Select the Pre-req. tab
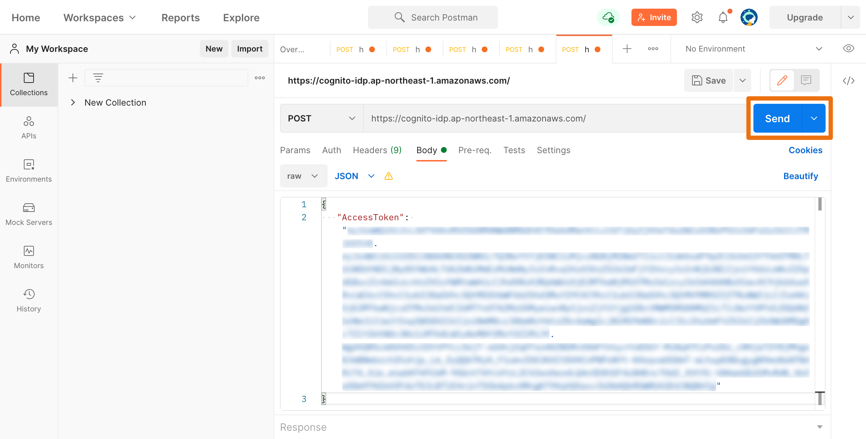This screenshot has height=439, width=866. [x=475, y=150]
